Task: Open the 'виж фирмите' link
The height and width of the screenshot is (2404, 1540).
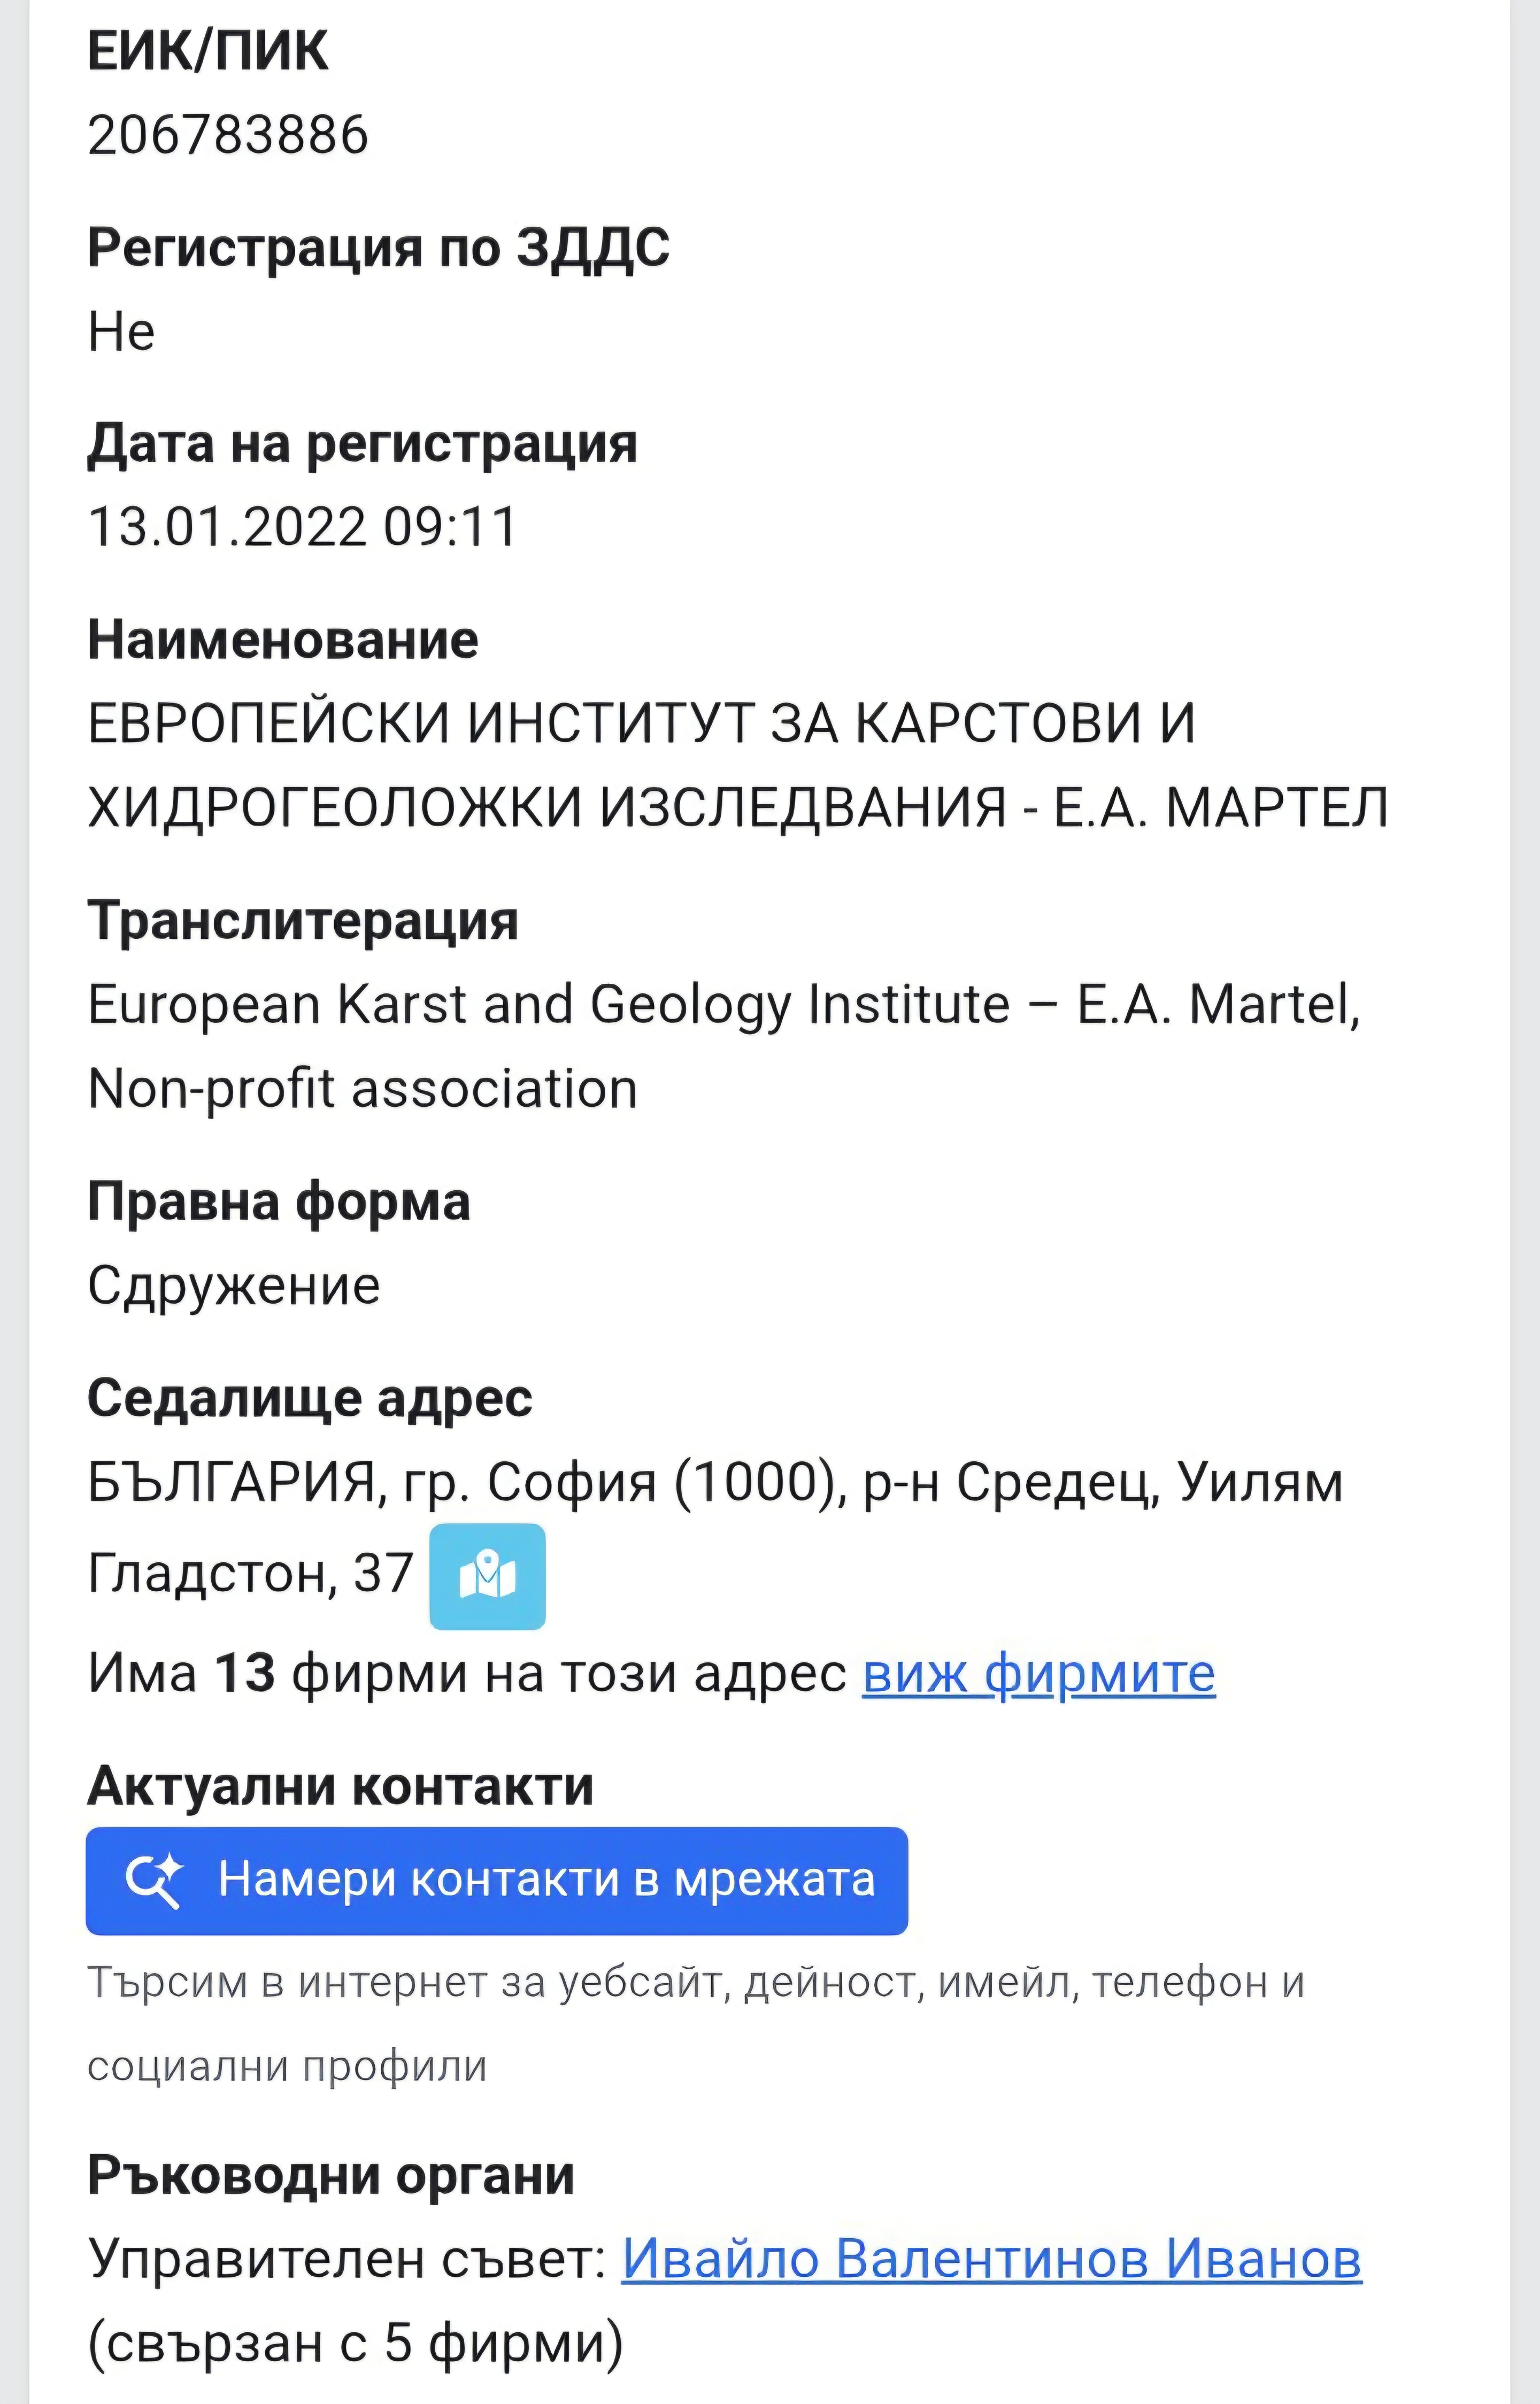Action: pos(1038,1673)
